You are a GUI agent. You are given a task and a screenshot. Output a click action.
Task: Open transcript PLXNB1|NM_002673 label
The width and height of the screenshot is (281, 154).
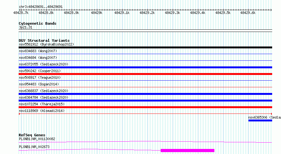pyautogui.click(x=34, y=147)
